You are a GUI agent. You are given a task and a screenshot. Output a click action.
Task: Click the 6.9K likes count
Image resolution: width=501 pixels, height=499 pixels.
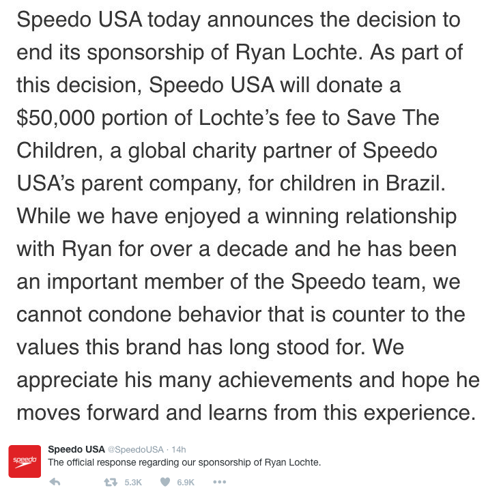pyautogui.click(x=186, y=482)
